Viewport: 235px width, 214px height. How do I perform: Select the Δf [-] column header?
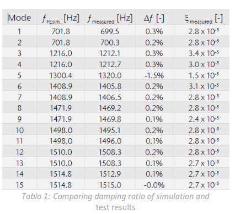pyautogui.click(x=154, y=18)
